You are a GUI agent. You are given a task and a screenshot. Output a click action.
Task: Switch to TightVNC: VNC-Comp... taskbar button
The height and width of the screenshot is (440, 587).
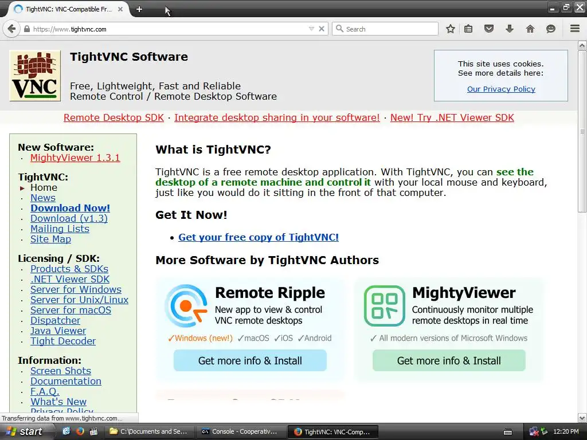[x=333, y=432]
